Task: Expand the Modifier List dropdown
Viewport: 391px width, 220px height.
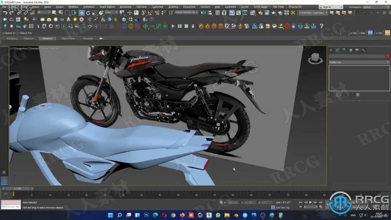Action: [x=359, y=62]
